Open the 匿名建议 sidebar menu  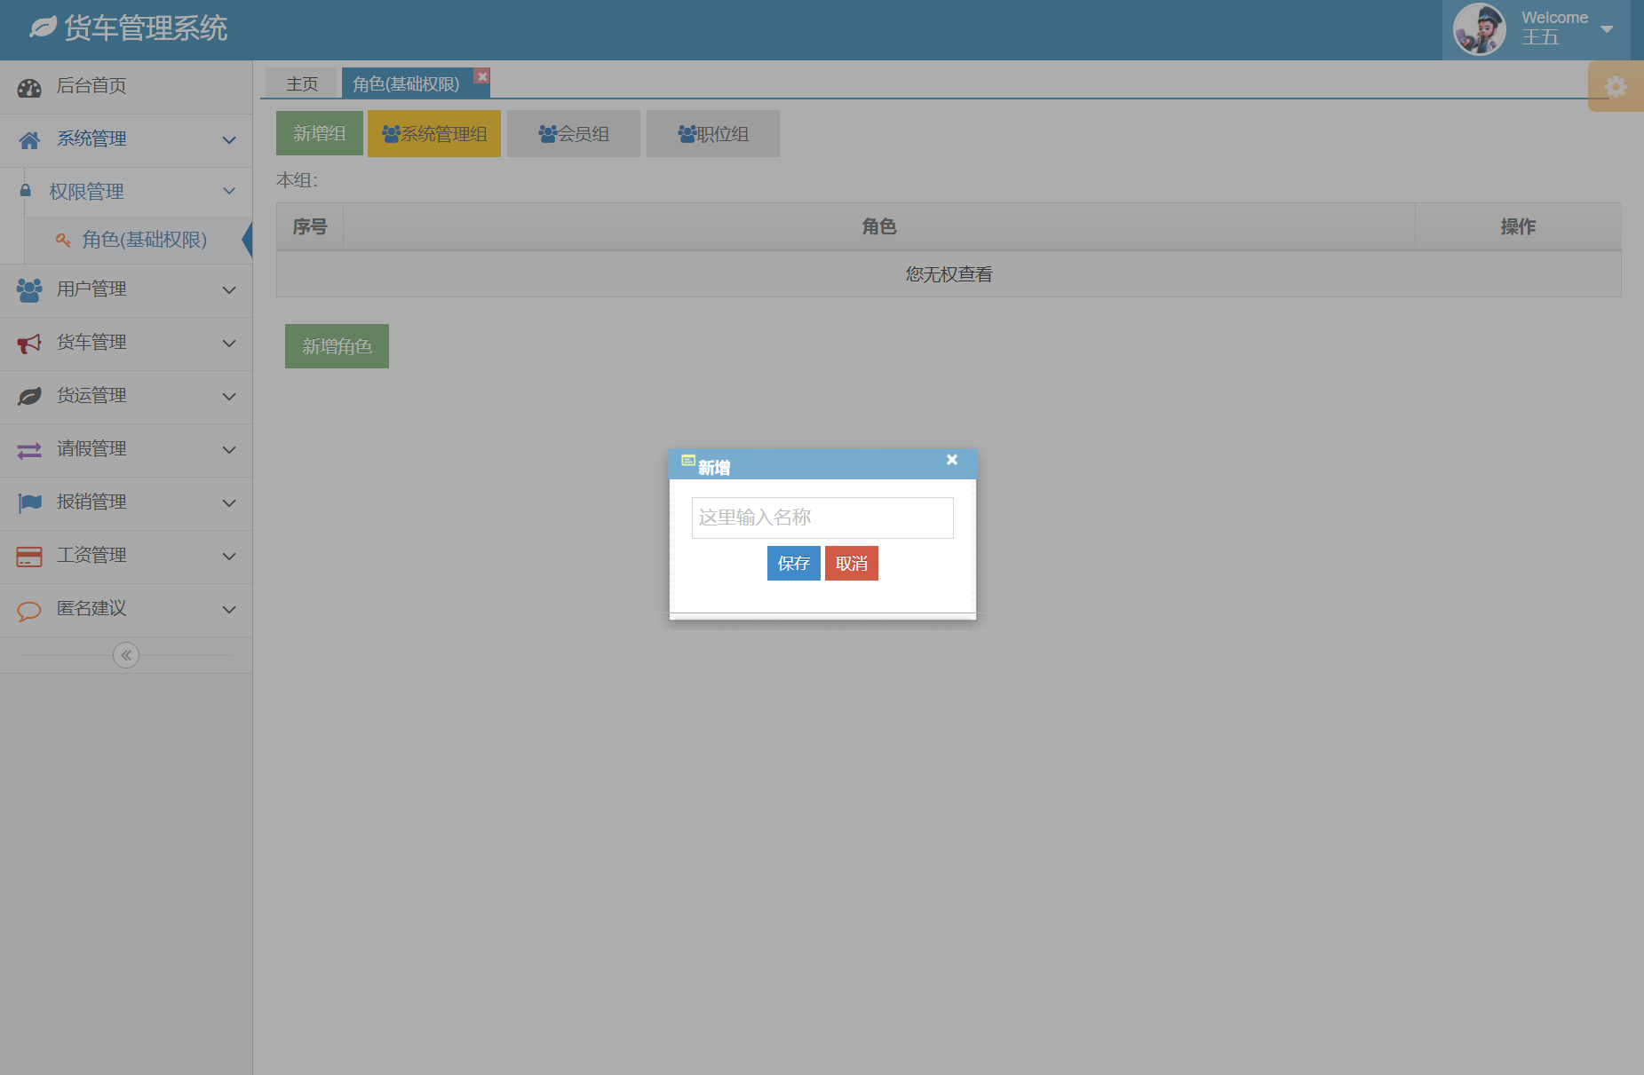[126, 610]
